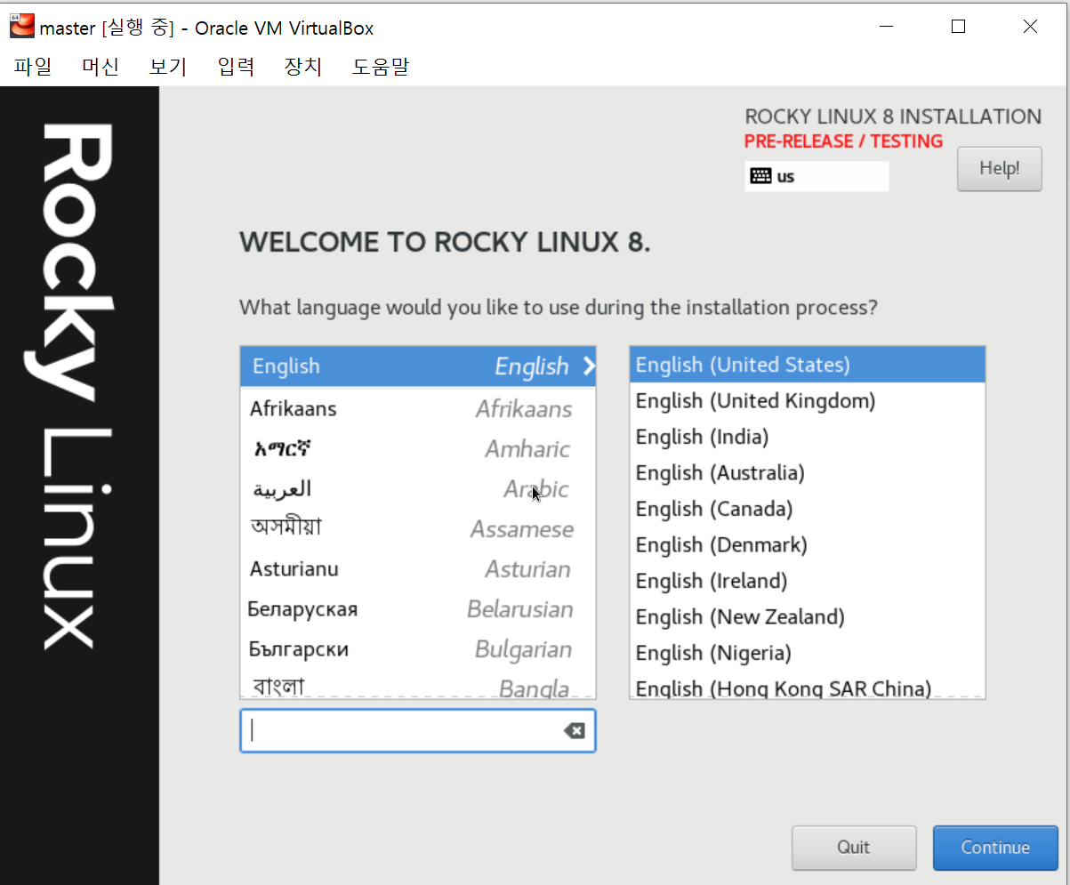Screen dimensions: 1070x885
Task: Choose English (Nigeria) locale
Action: click(x=808, y=653)
